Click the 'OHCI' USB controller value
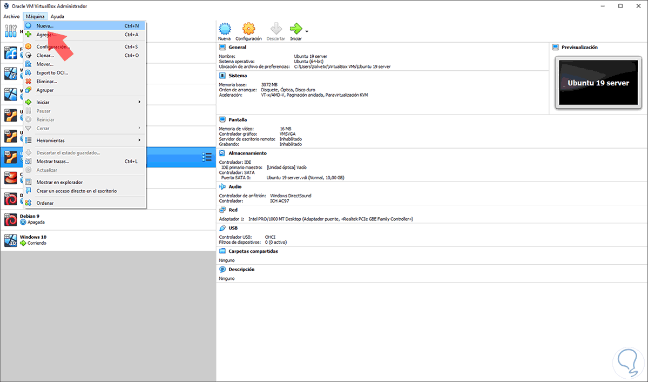648x382 pixels. pyautogui.click(x=270, y=237)
